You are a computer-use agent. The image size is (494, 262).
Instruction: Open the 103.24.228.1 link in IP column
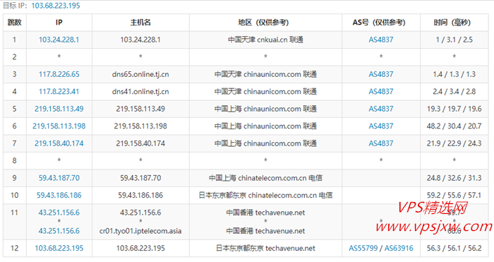tap(59, 40)
